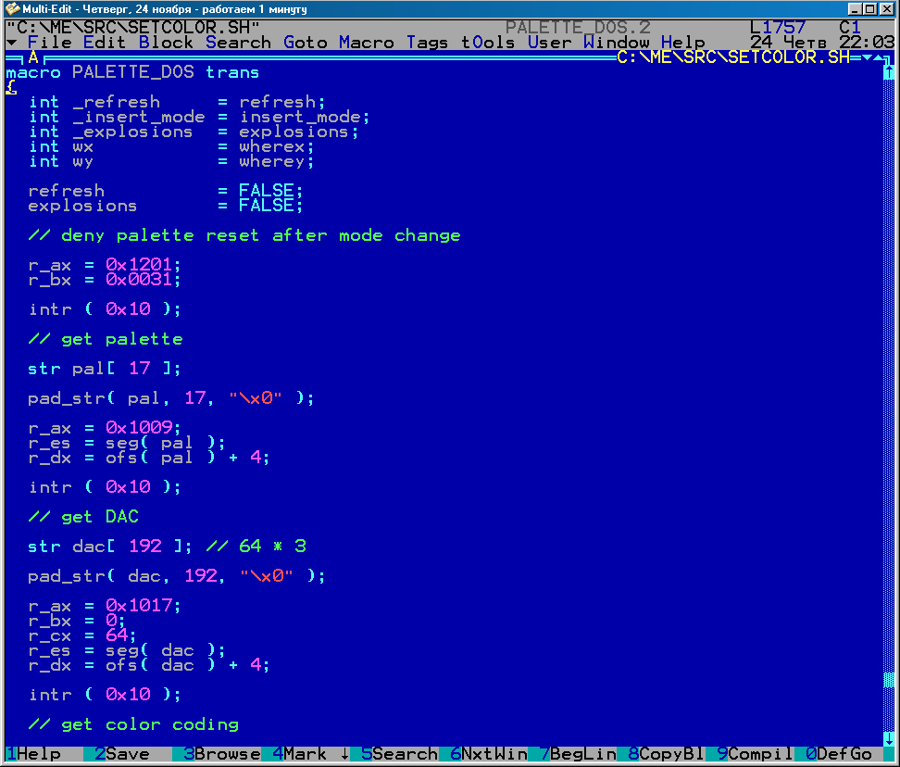Open the File menu
900x767 pixels.
tap(49, 43)
